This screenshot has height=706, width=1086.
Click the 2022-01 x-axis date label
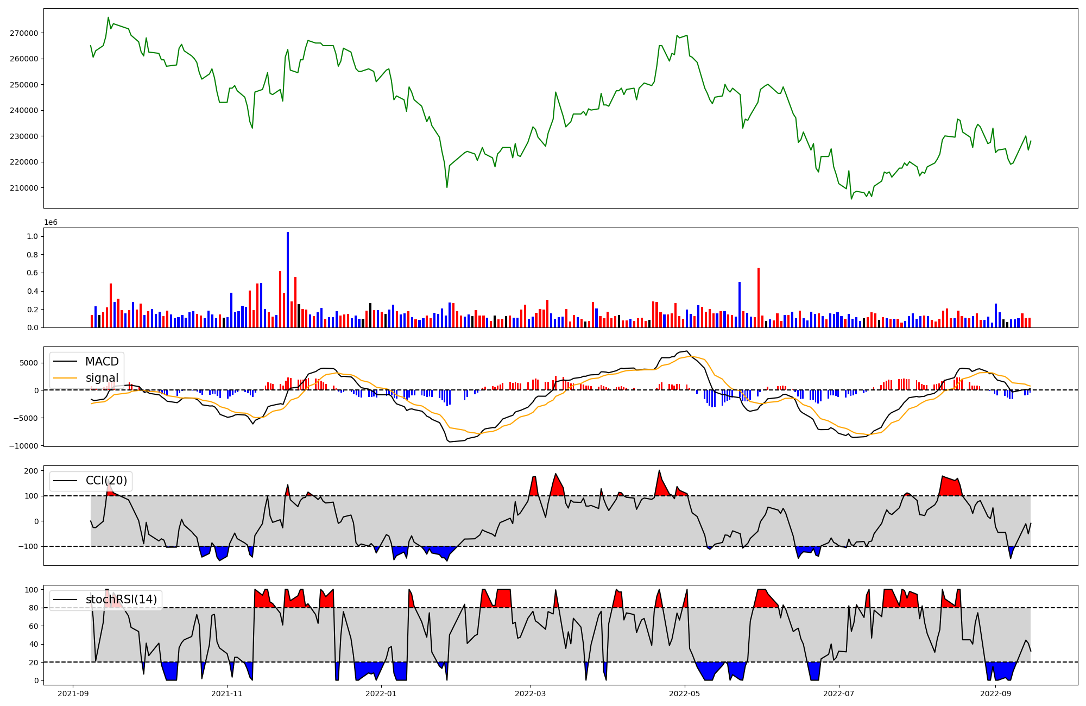pyautogui.click(x=381, y=694)
